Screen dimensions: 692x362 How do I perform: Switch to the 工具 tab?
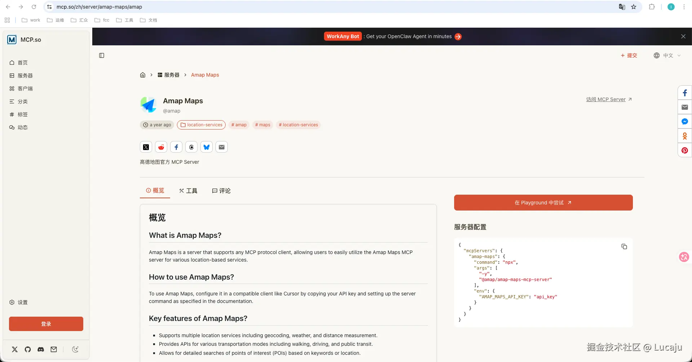pos(188,191)
